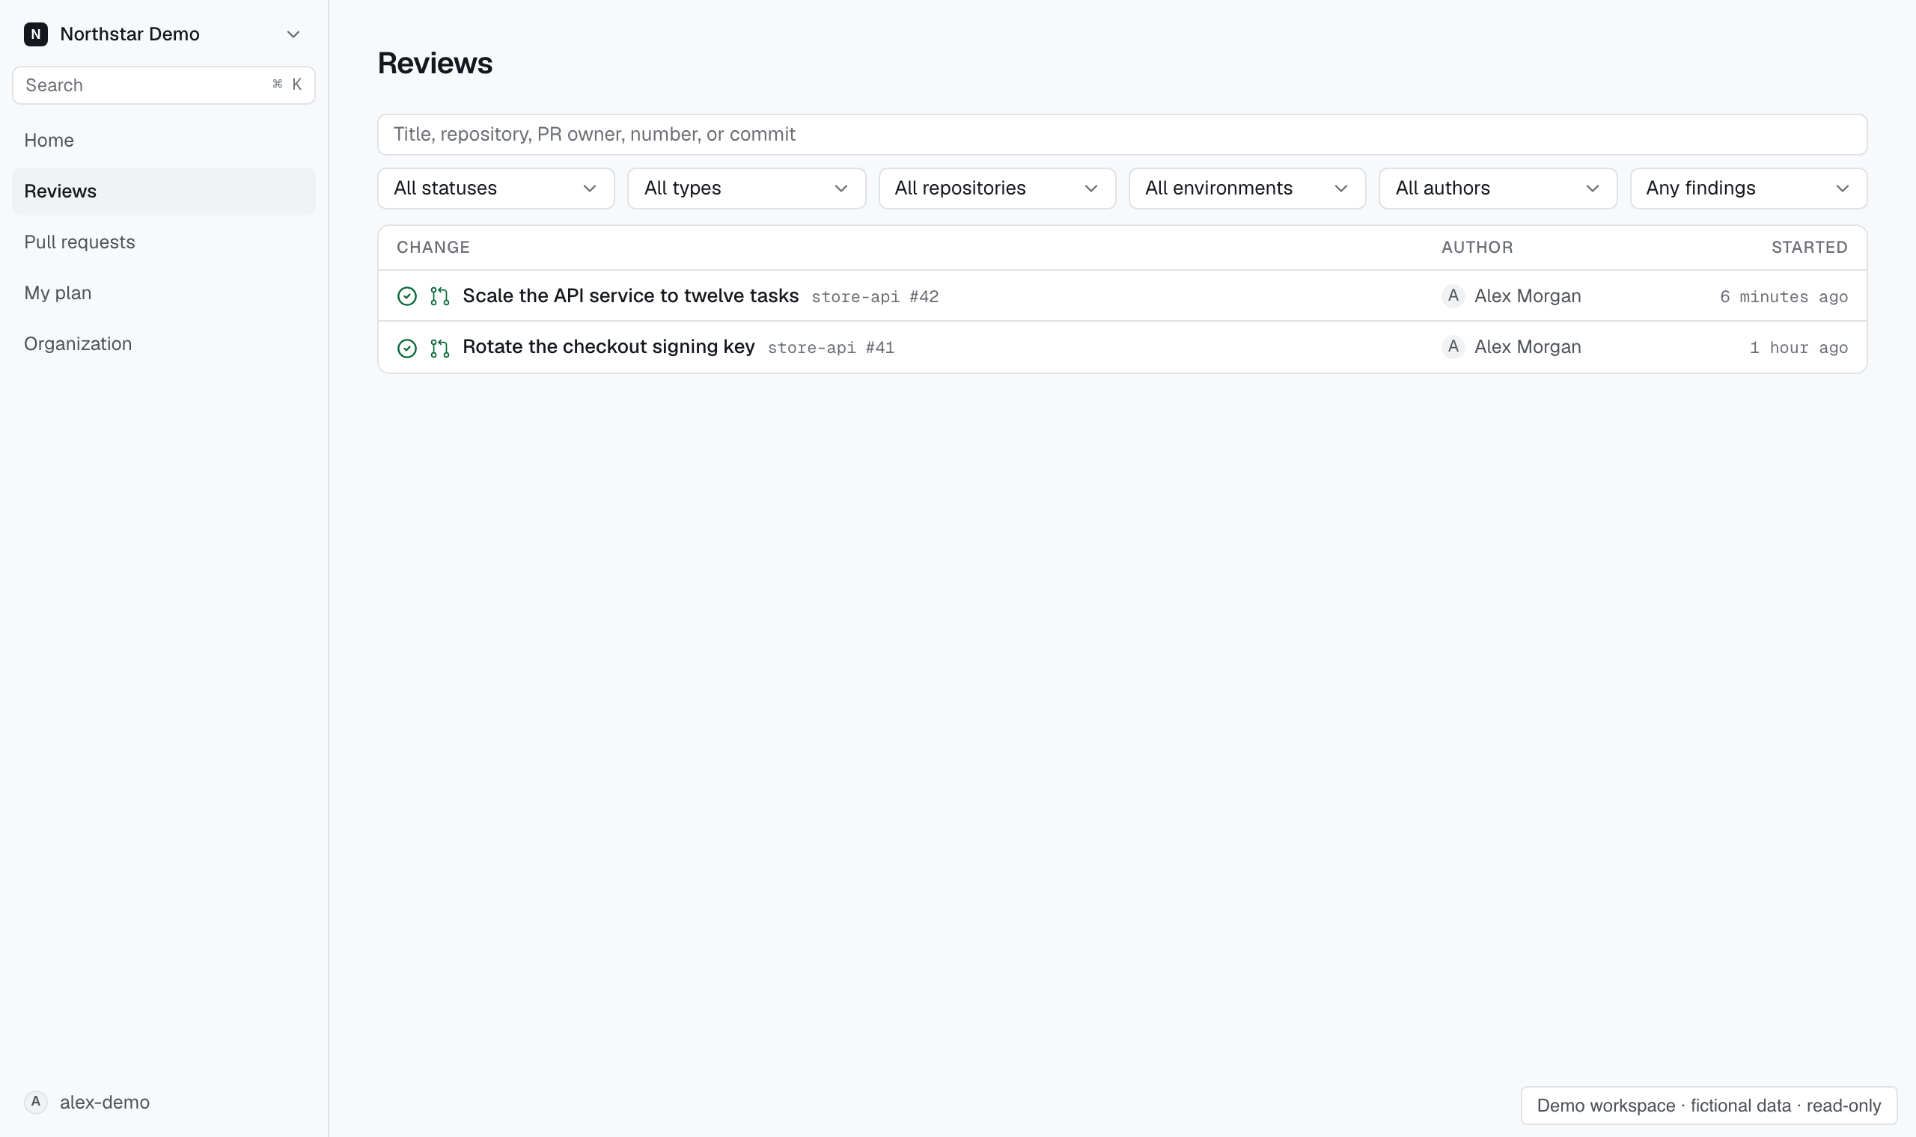Focus the sidebar Search field
Viewport: 1916px width, 1137px height.
(163, 85)
